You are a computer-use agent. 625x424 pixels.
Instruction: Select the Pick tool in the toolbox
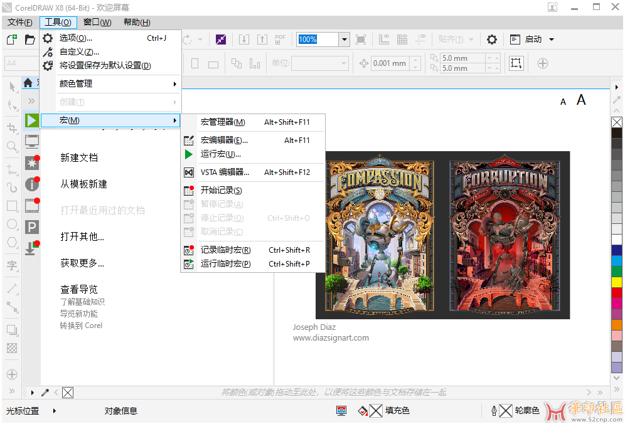[11, 87]
